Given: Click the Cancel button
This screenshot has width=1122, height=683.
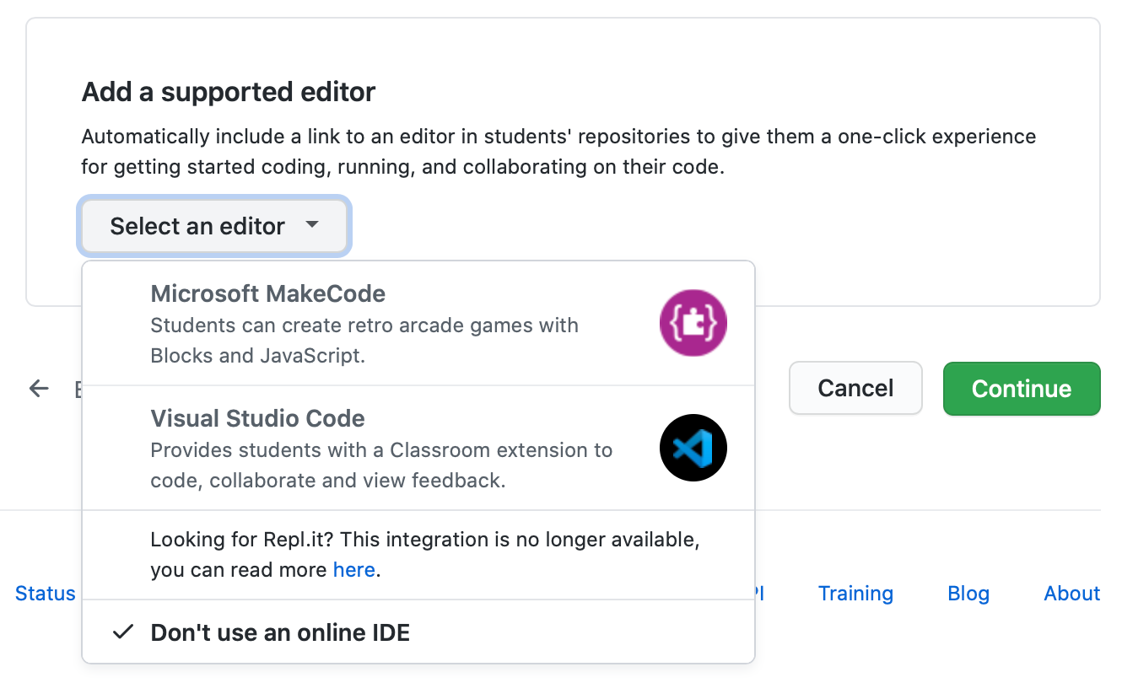Looking at the screenshot, I should [x=855, y=388].
